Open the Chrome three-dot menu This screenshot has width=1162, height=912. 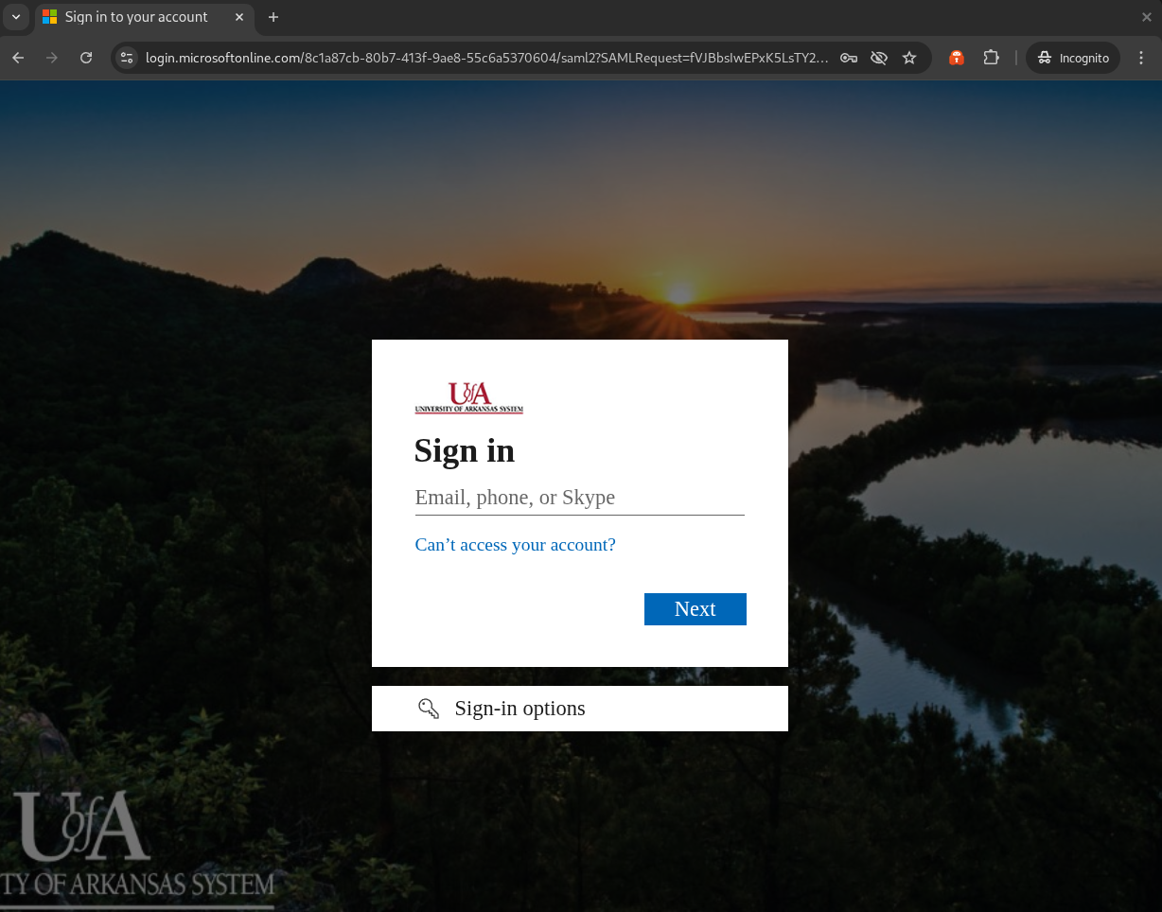pos(1141,58)
